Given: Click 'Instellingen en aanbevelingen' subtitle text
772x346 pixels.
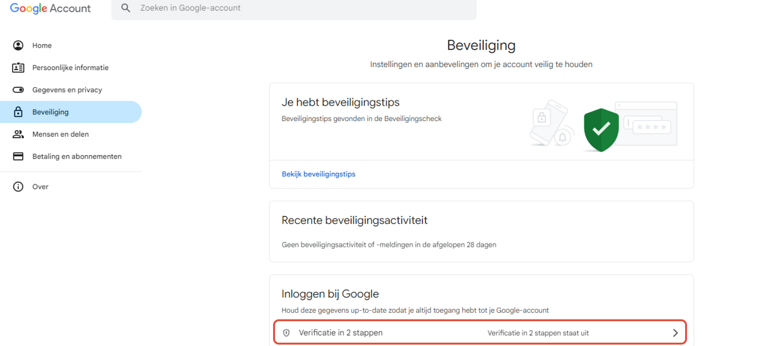Looking at the screenshot, I should point(481,64).
